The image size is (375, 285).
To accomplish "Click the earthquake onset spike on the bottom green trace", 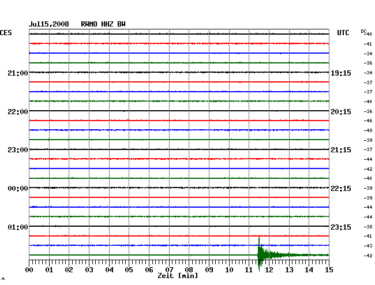I will click(259, 253).
